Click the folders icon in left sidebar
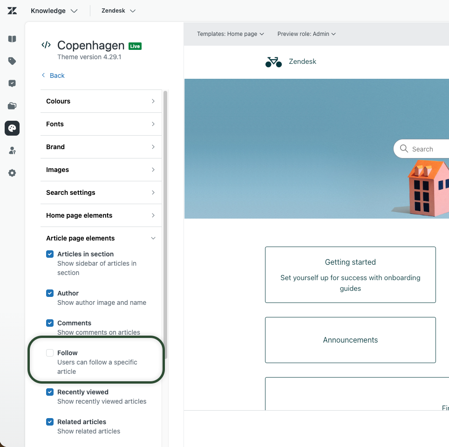The width and height of the screenshot is (449, 447). [12, 106]
